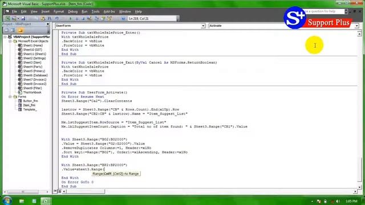Open the Insert menu
The height and width of the screenshot is (205, 365).
pyautogui.click(x=46, y=11)
